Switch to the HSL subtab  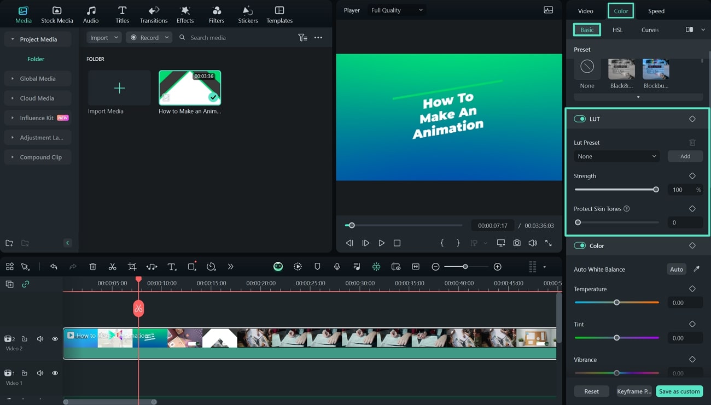[x=617, y=30]
